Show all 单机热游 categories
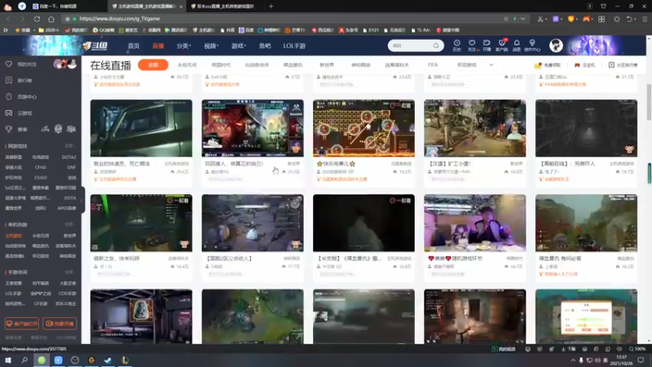 click(69, 225)
